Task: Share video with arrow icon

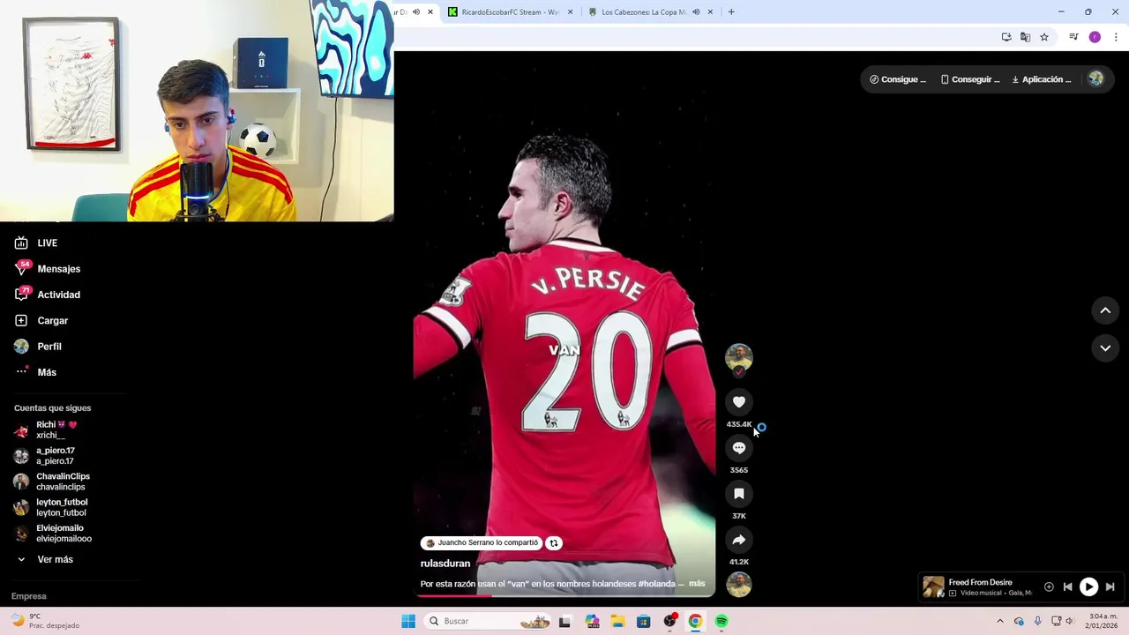Action: point(739,540)
